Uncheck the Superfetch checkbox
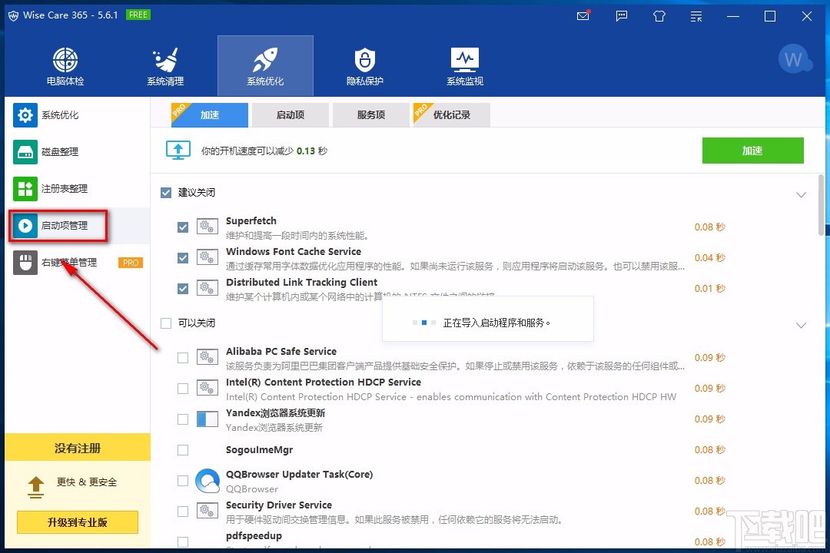This screenshot has width=830, height=553. click(183, 227)
